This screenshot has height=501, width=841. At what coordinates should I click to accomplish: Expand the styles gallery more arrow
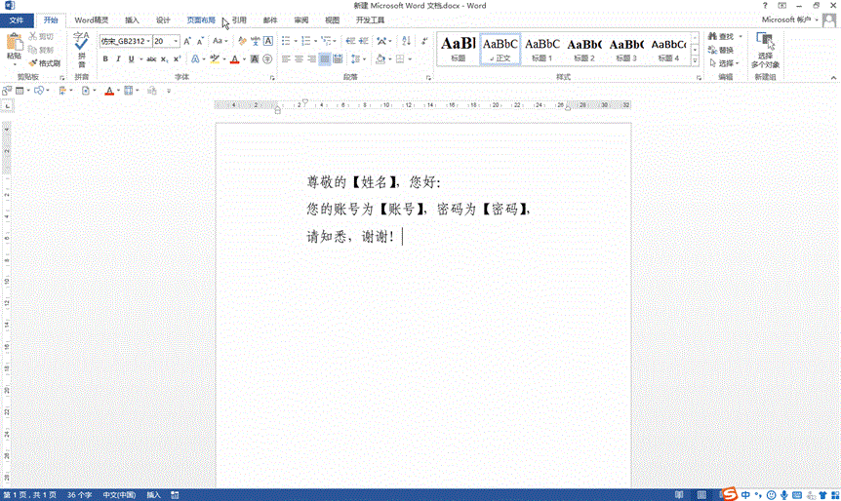[695, 62]
